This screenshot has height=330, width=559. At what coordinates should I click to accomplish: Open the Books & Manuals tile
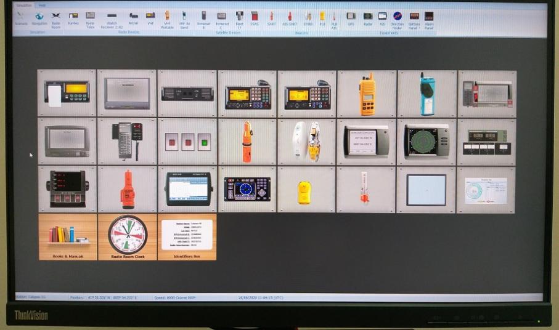[68, 237]
